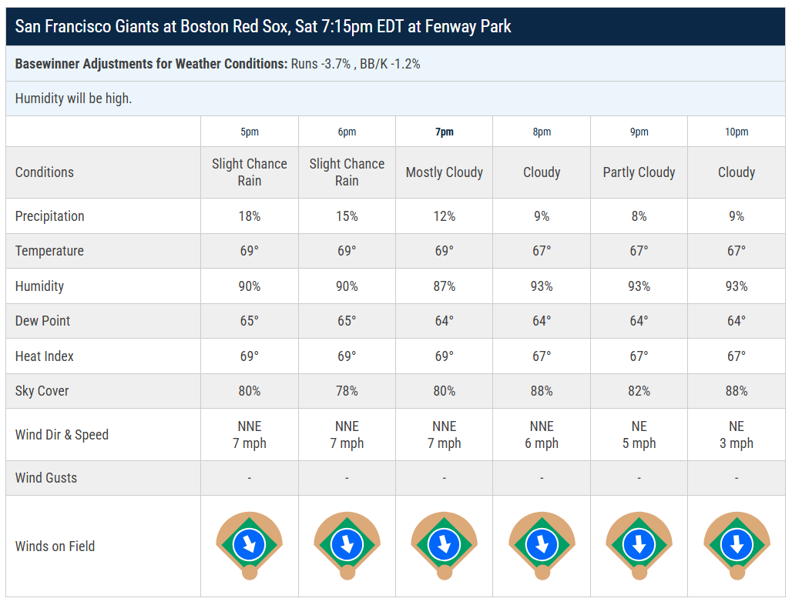Click the Humidity will be high note

[74, 99]
